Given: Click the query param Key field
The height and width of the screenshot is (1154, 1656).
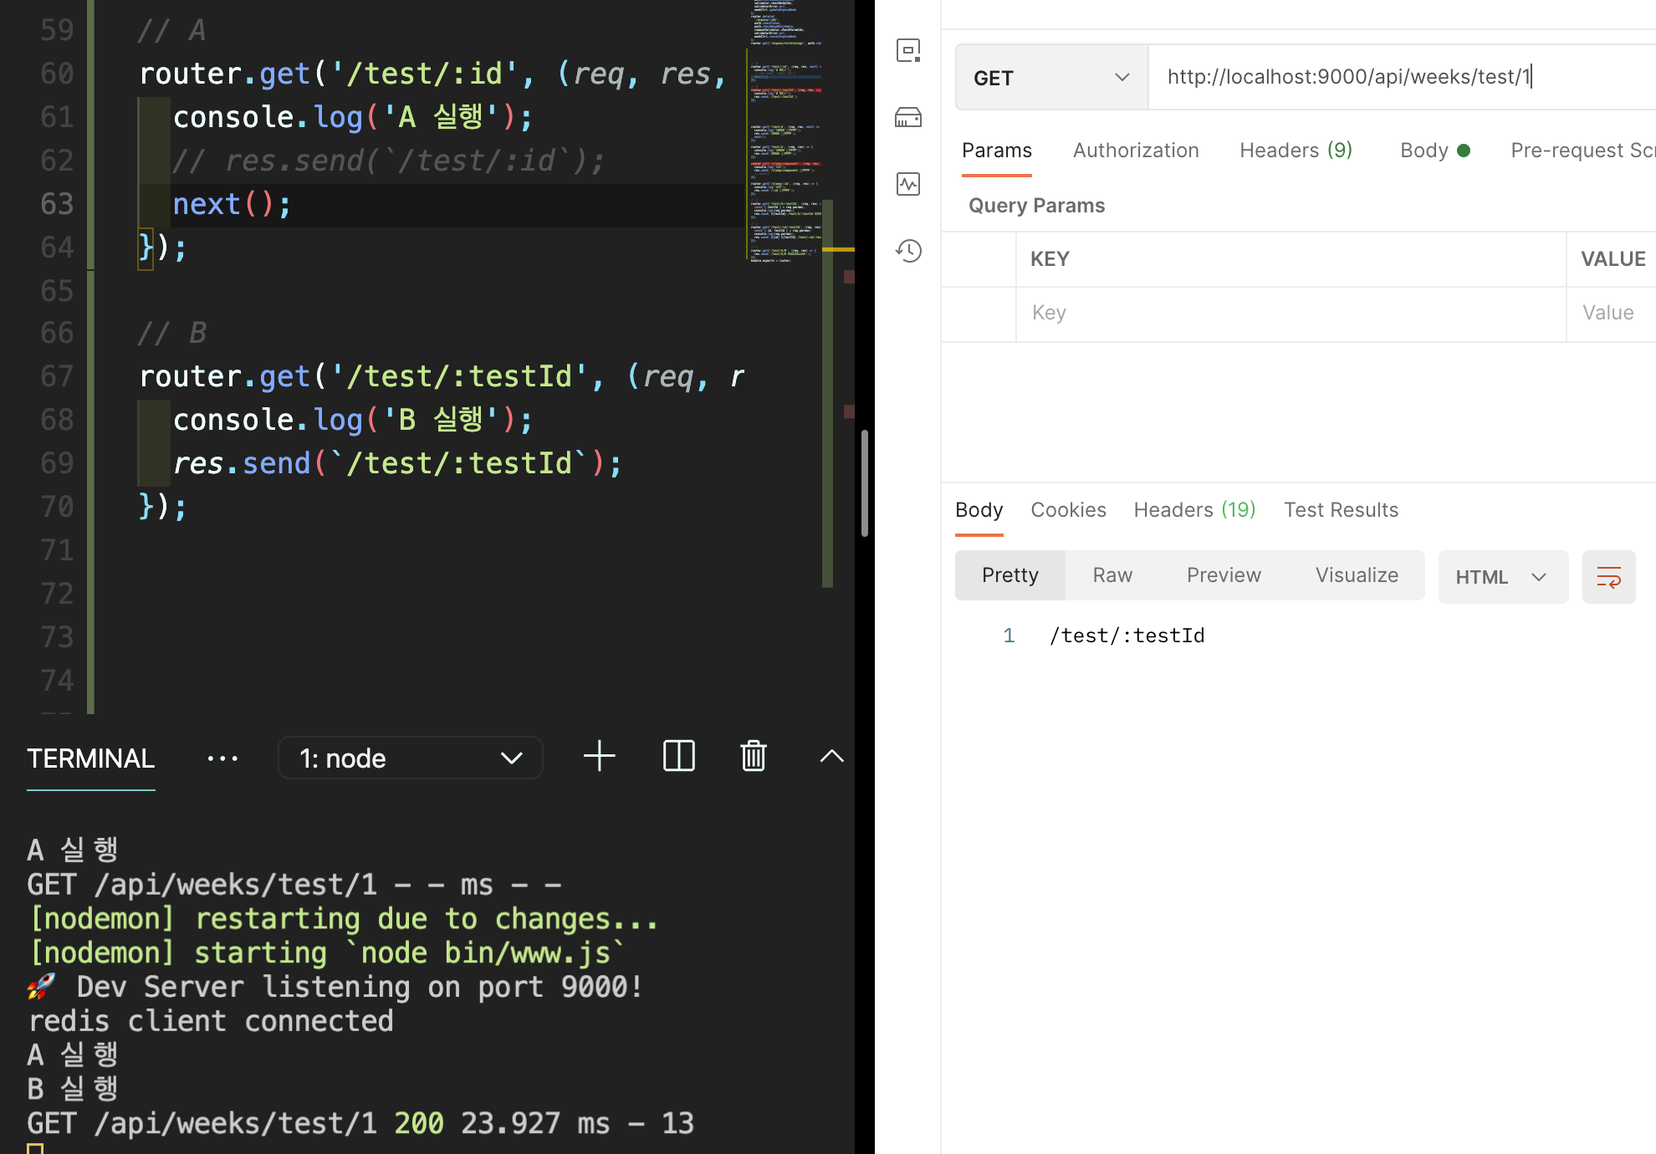Looking at the screenshot, I should coord(1291,313).
